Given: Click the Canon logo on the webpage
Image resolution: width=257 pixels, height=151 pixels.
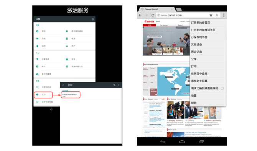Looking at the screenshot, I should [x=149, y=21].
